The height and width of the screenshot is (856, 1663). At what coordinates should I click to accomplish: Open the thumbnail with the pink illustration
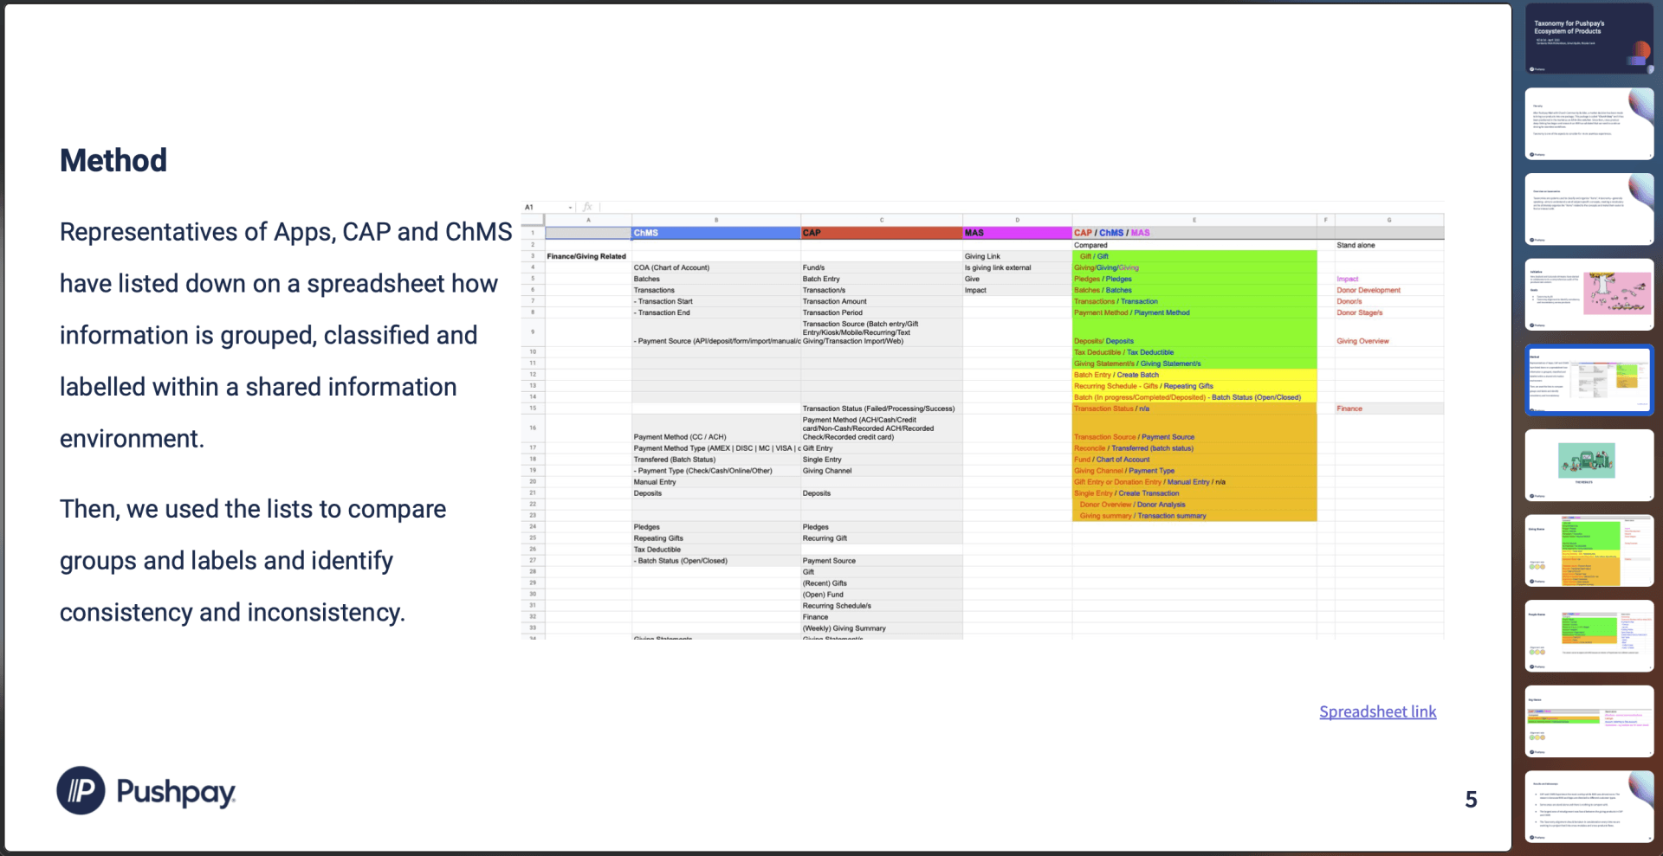1589,295
